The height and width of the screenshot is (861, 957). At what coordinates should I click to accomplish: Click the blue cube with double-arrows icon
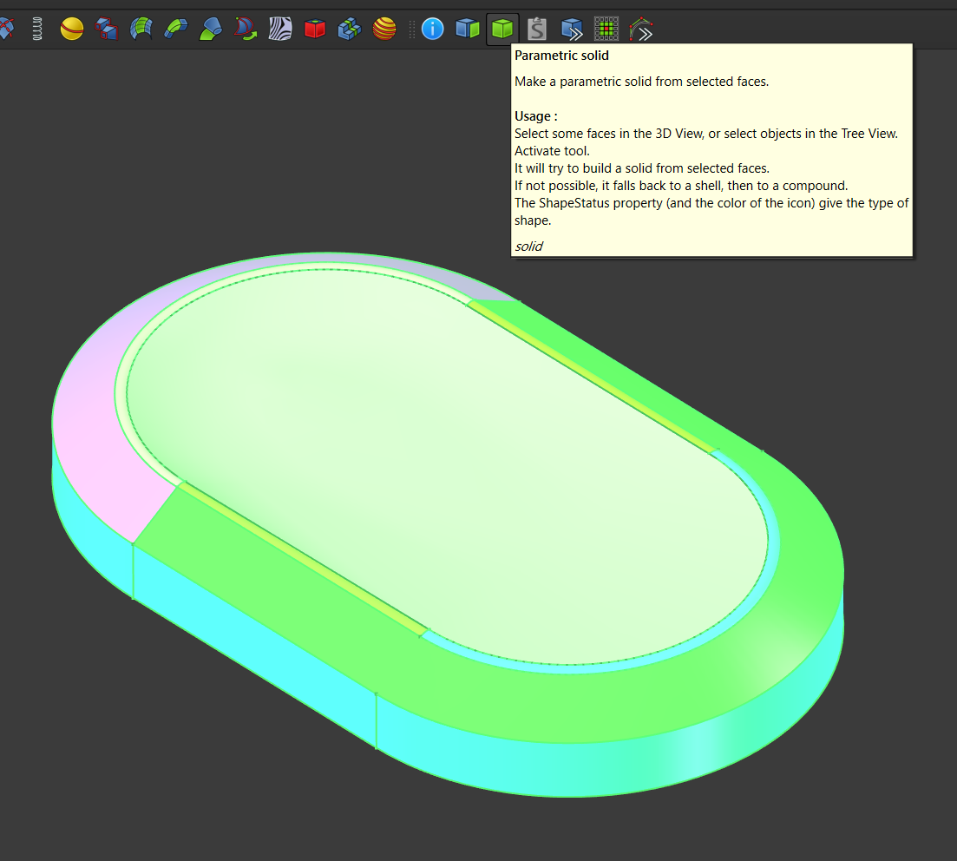coord(572,30)
